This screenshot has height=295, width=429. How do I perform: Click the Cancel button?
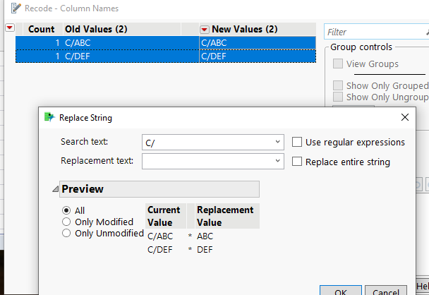(385, 291)
